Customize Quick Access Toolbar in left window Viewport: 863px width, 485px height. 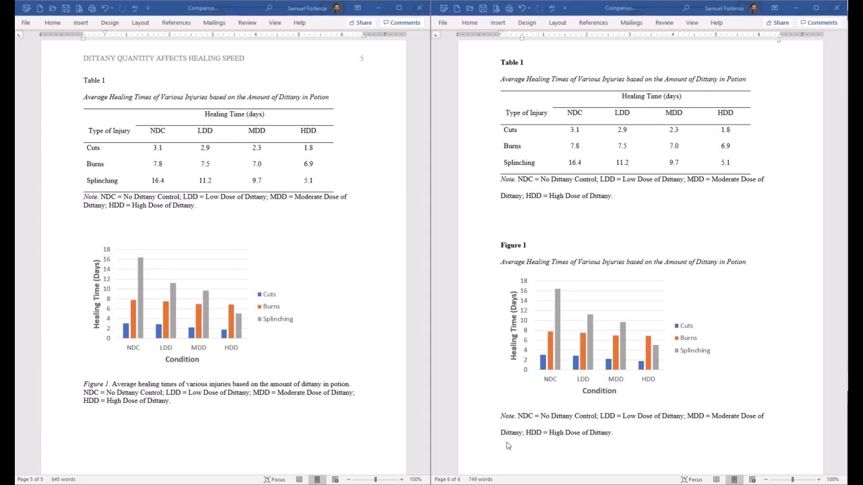pos(148,8)
